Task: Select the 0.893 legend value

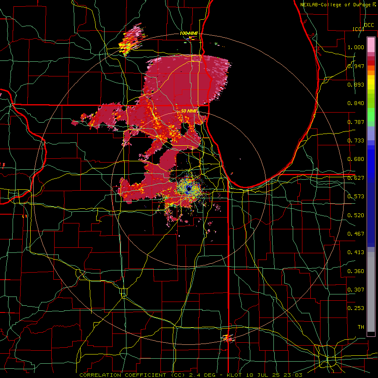Action: [x=356, y=84]
